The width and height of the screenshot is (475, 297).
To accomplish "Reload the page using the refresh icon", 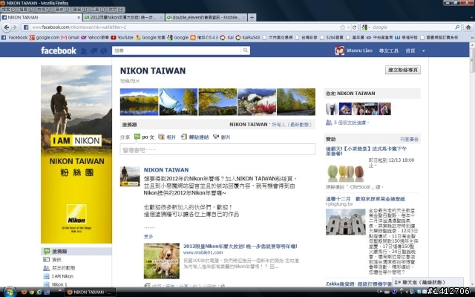I will coord(355,27).
